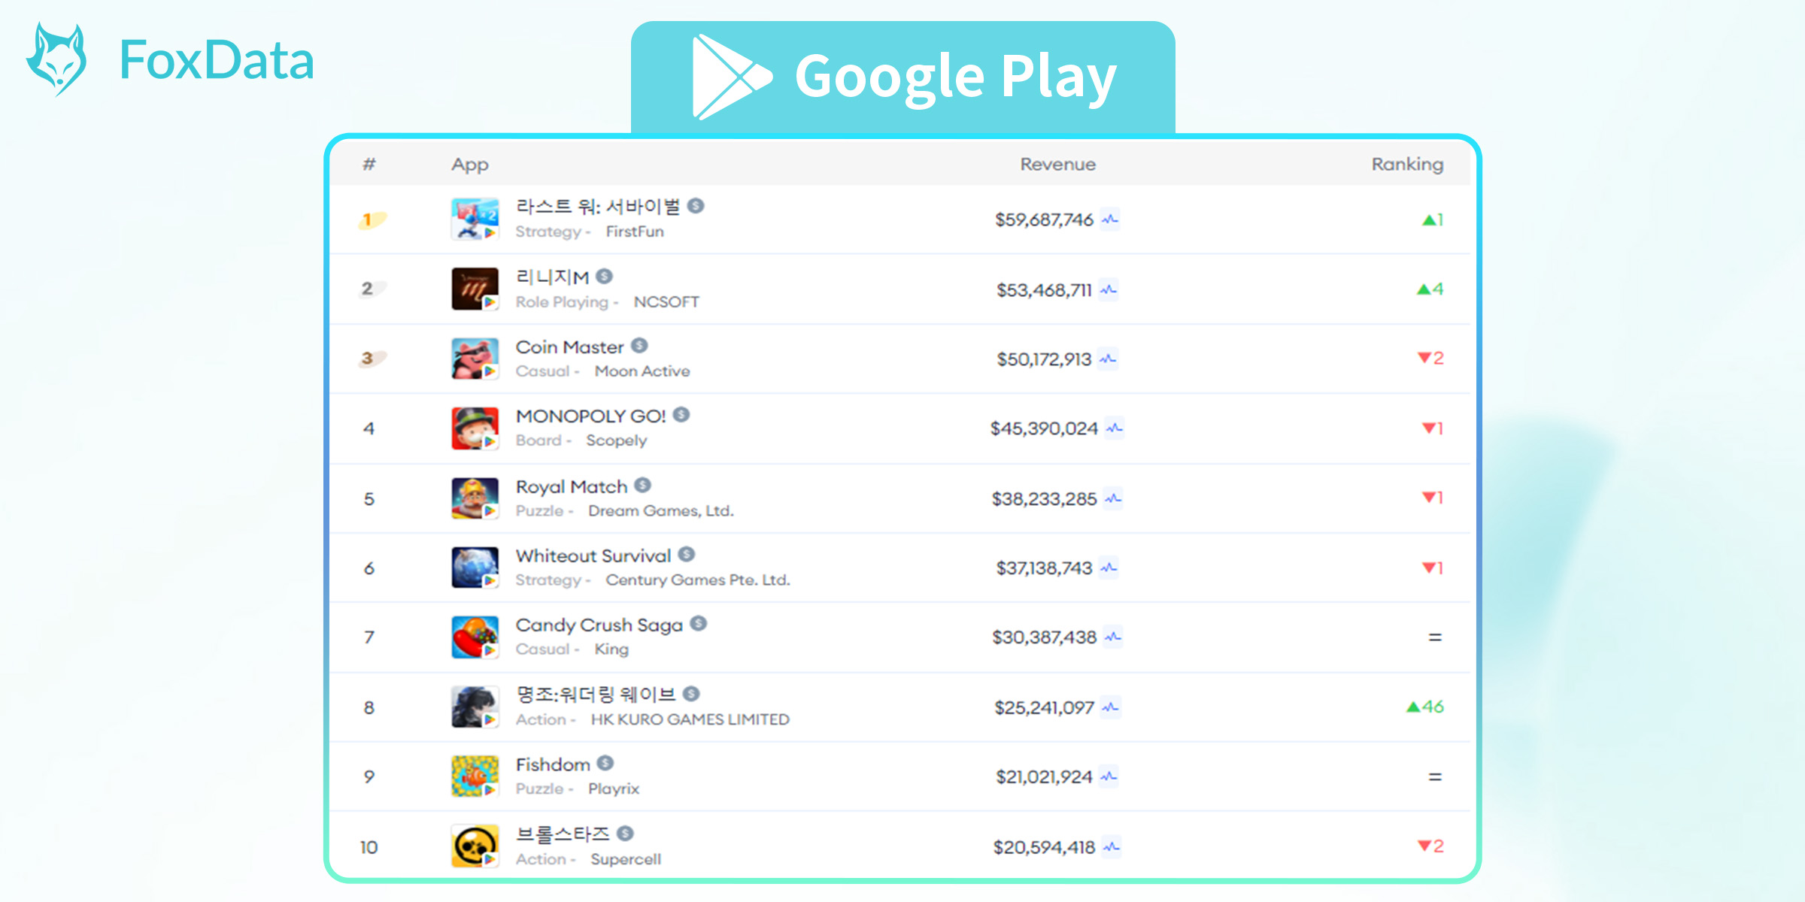Open the 리니지M app title
The height and width of the screenshot is (902, 1805).
552,277
